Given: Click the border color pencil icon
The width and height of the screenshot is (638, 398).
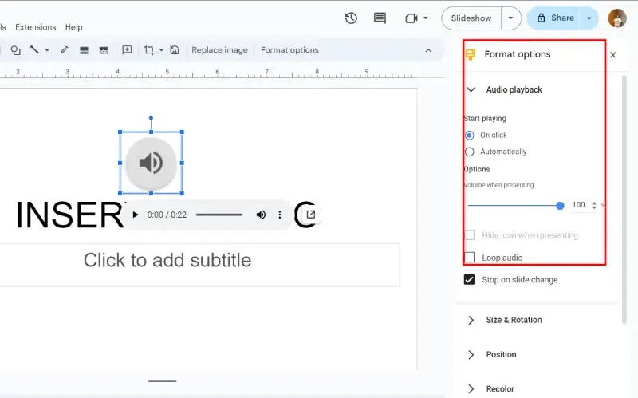Looking at the screenshot, I should point(65,50).
